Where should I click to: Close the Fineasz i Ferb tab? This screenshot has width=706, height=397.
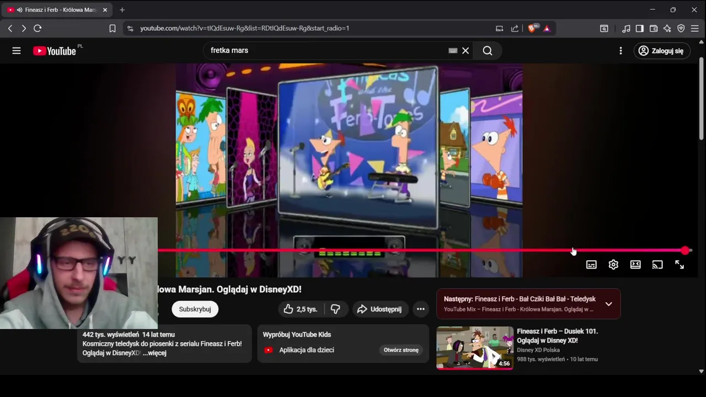pyautogui.click(x=105, y=10)
